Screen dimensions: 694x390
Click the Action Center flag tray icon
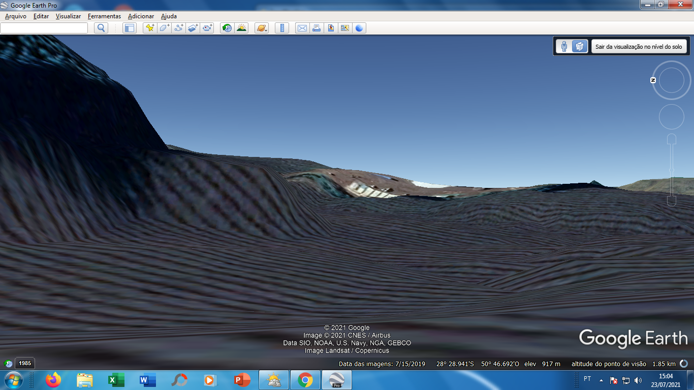(x=613, y=380)
